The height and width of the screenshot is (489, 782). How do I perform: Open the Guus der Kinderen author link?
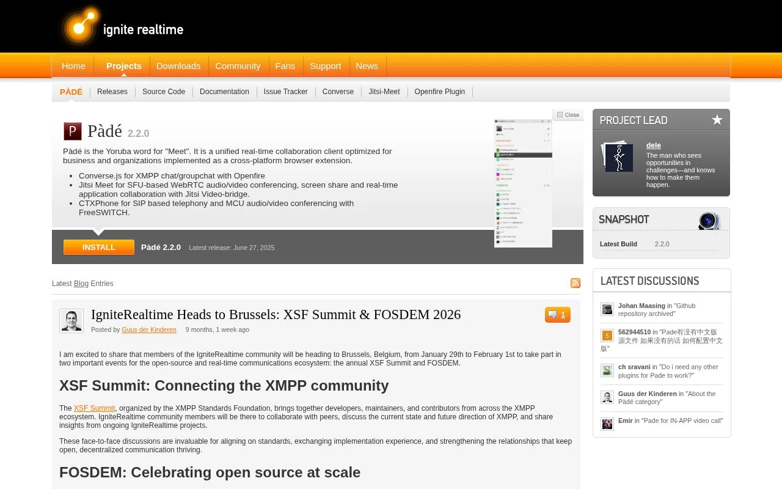(149, 329)
